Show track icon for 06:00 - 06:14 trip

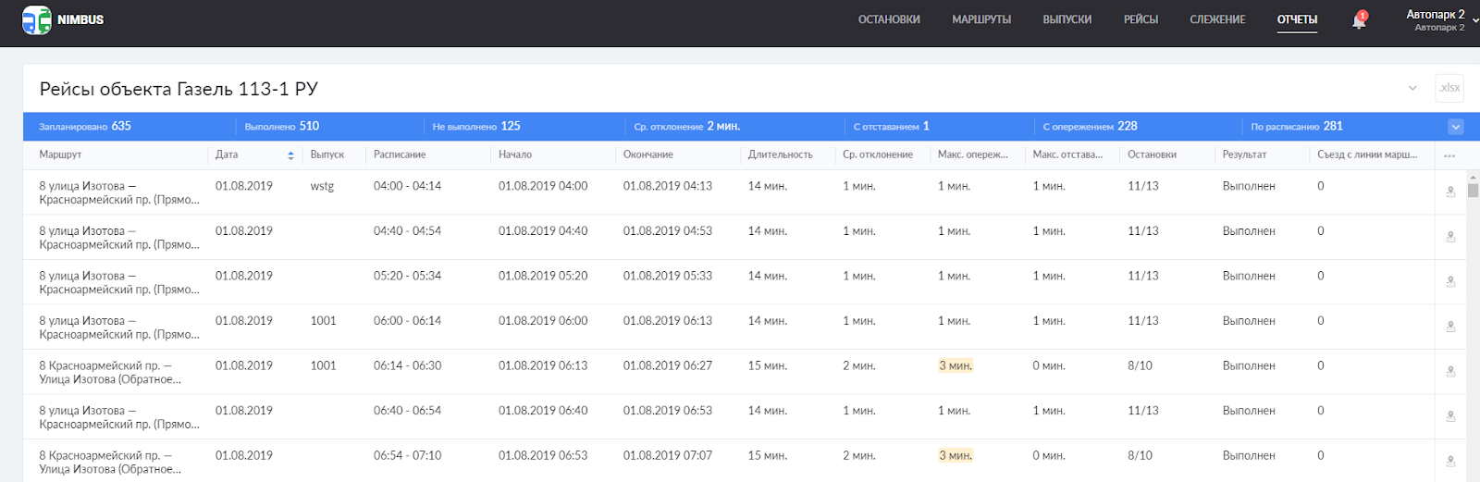click(1450, 327)
